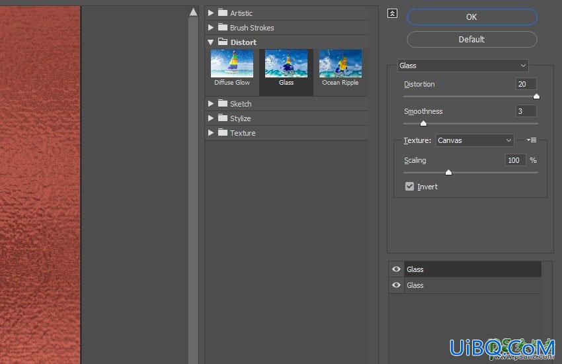Click the Default button

[x=471, y=39]
